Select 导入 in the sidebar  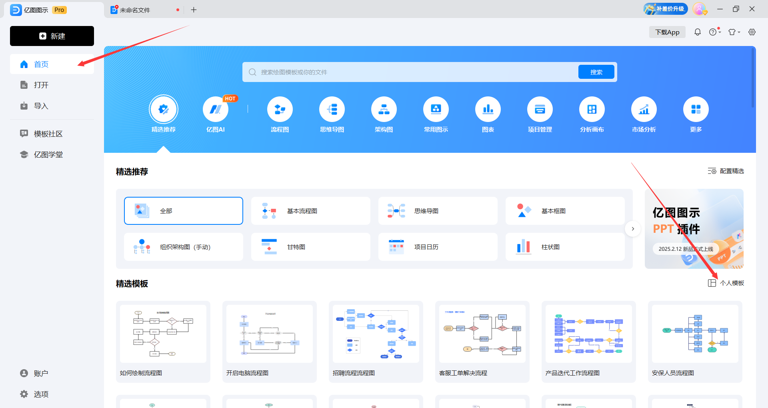pyautogui.click(x=52, y=106)
